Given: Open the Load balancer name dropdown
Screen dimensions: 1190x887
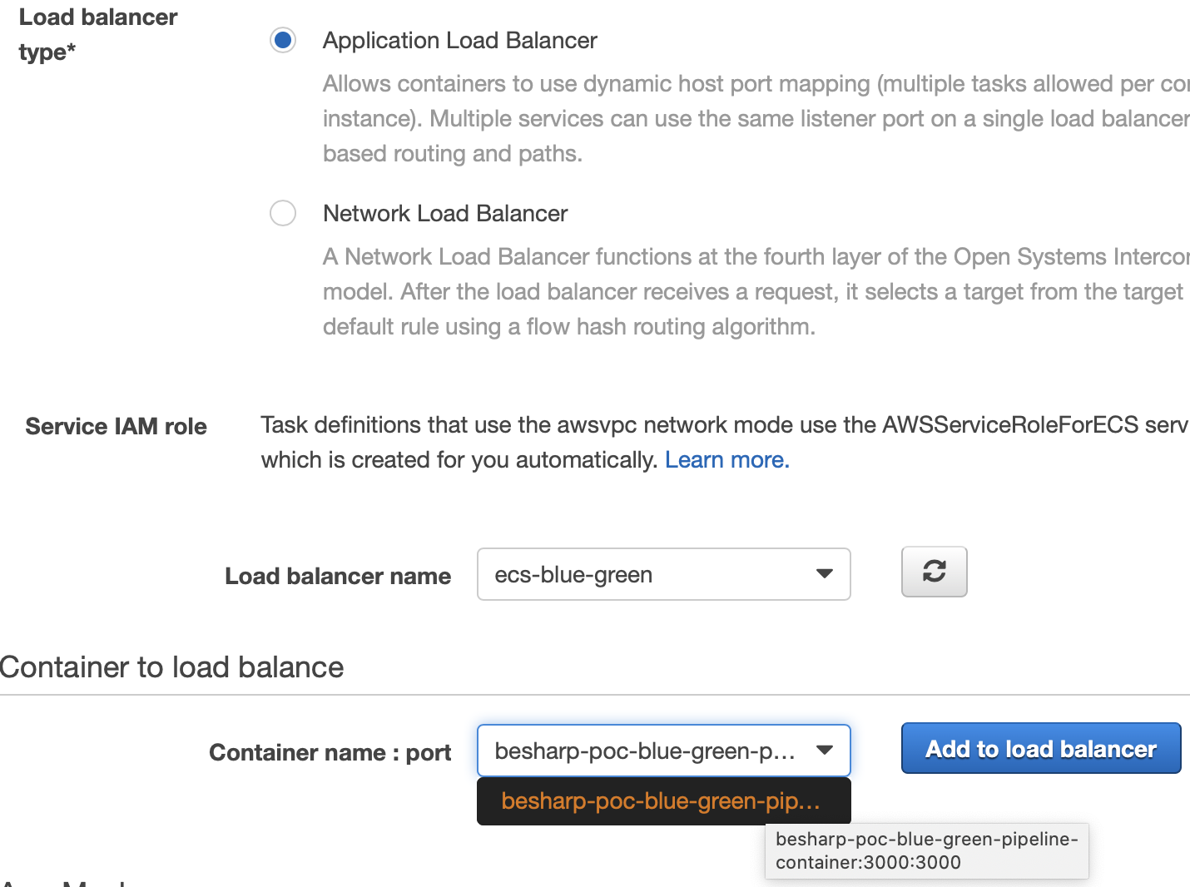Looking at the screenshot, I should [x=662, y=574].
